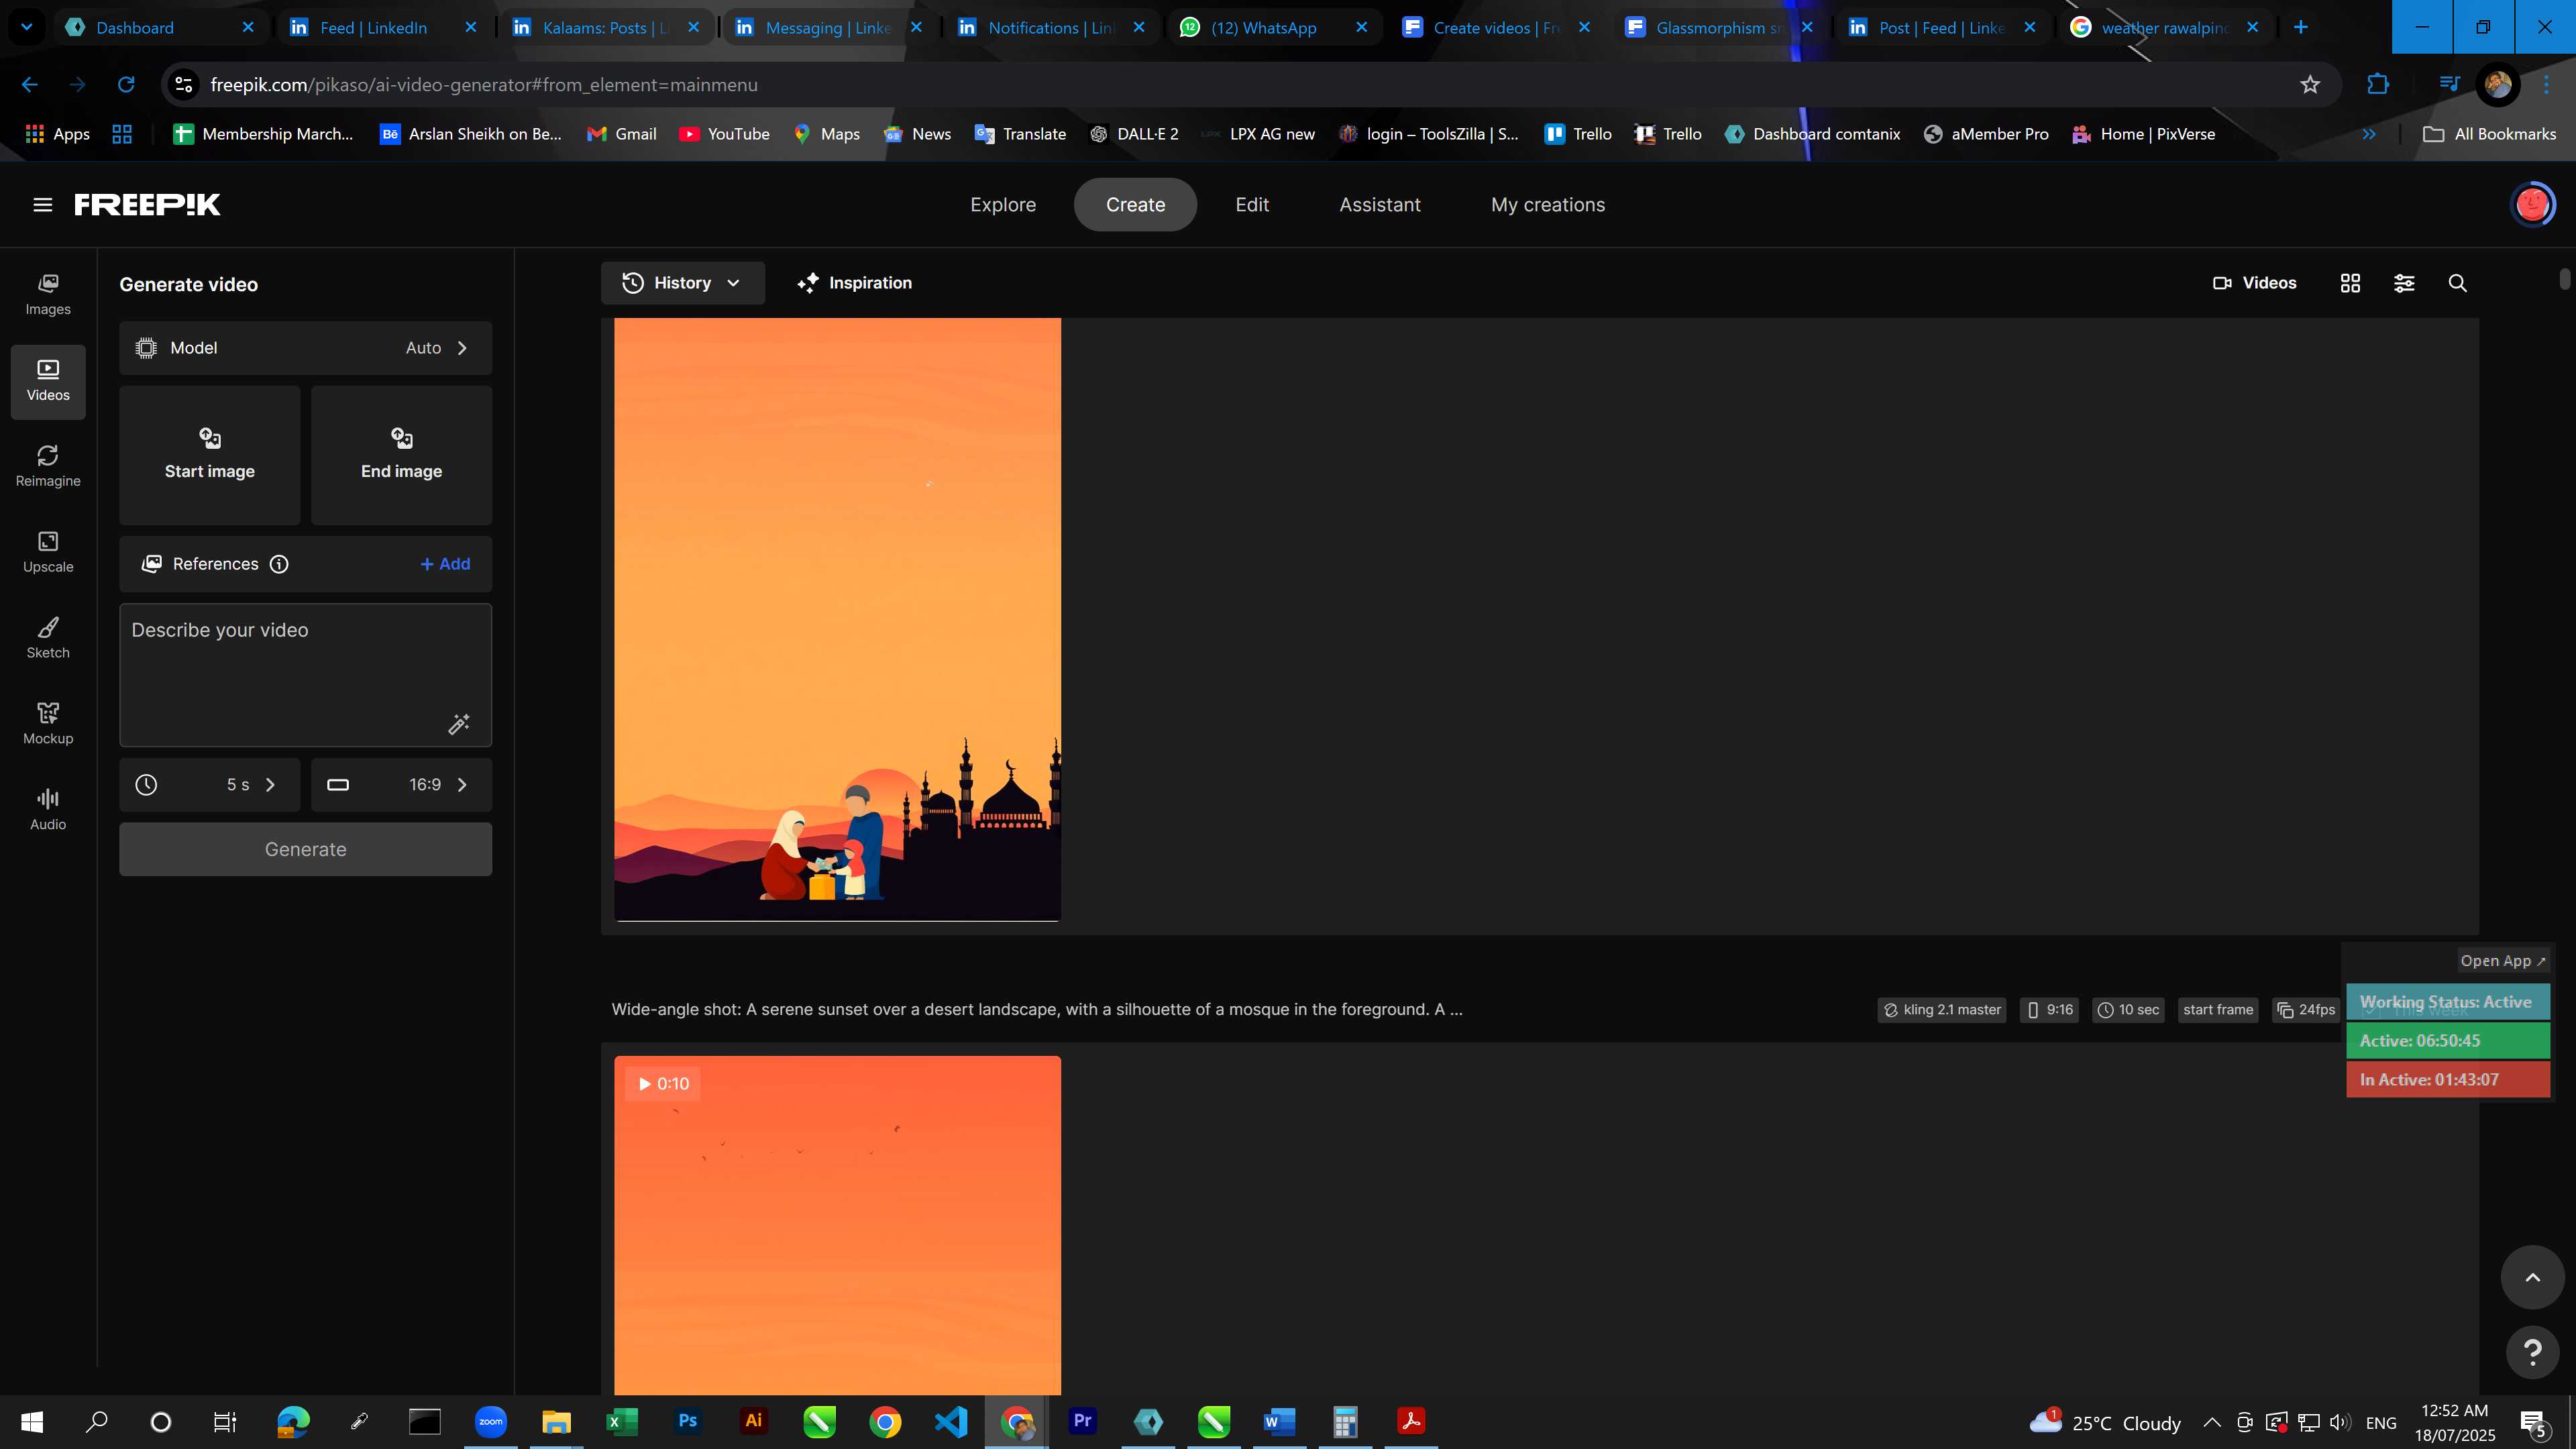Open Photoshop from the taskbar
This screenshot has height=1449, width=2576.
[687, 1421]
